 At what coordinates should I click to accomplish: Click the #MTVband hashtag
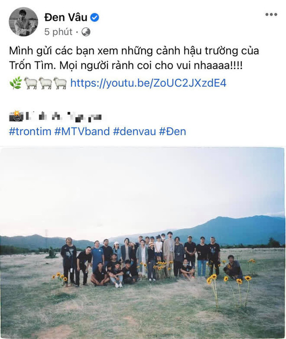pyautogui.click(x=82, y=132)
